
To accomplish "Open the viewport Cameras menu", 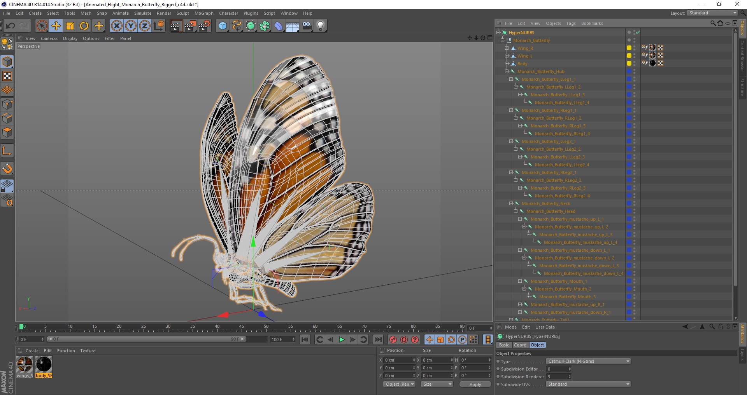I will point(49,38).
